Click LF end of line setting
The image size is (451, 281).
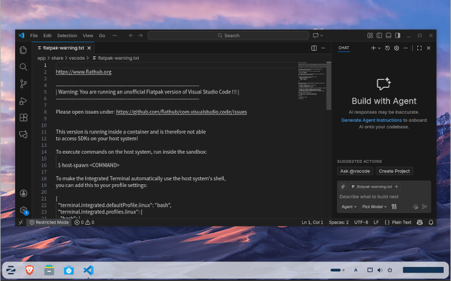tap(376, 222)
